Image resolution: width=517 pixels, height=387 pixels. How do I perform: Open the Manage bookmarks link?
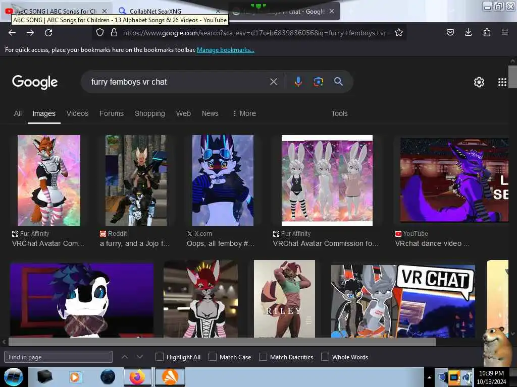coord(226,50)
